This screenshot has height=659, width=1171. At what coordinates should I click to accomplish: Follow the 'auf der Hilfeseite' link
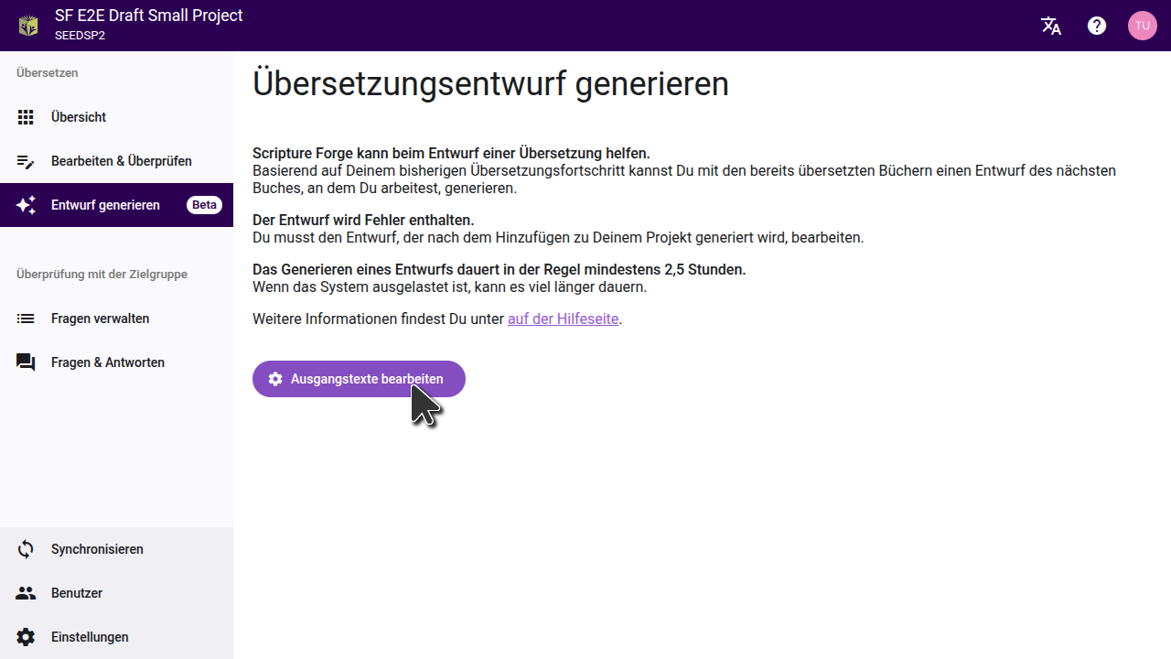[563, 319]
